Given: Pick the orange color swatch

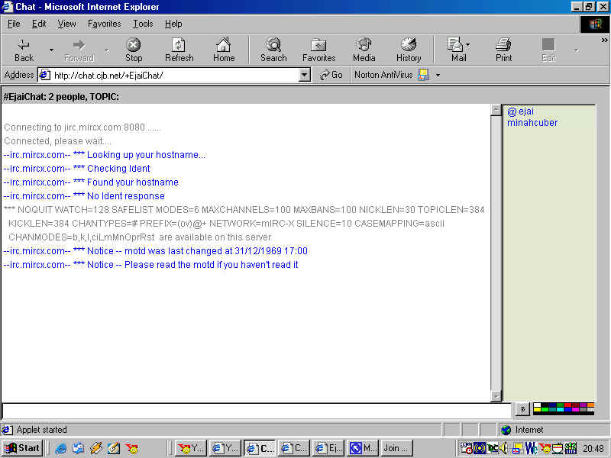Looking at the screenshot, I should pyautogui.click(x=590, y=405).
